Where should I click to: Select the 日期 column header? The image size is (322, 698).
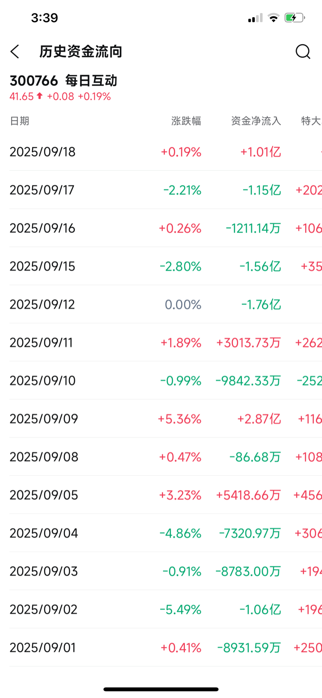coord(19,121)
